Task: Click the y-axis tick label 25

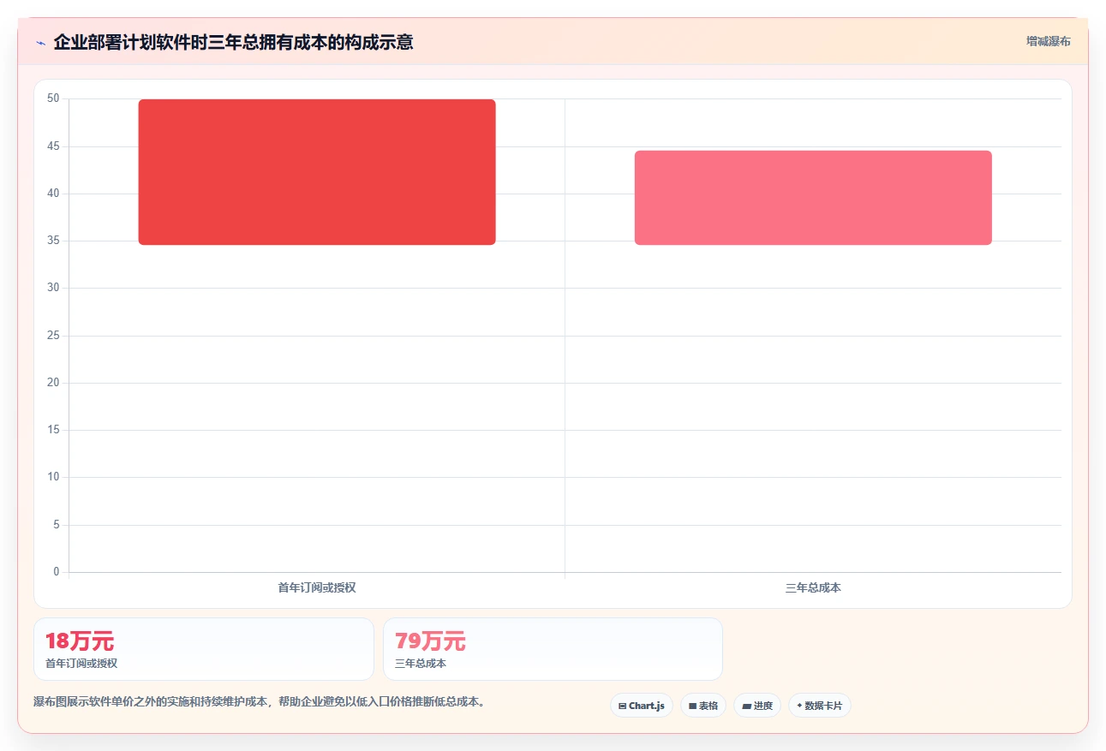Action: coord(53,336)
